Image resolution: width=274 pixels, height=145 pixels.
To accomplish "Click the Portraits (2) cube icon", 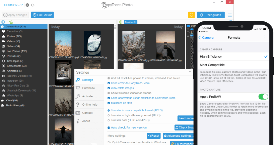I will (x=3, y=56).
